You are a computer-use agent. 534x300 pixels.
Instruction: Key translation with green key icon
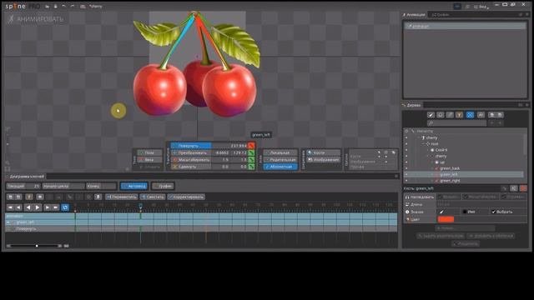251,152
